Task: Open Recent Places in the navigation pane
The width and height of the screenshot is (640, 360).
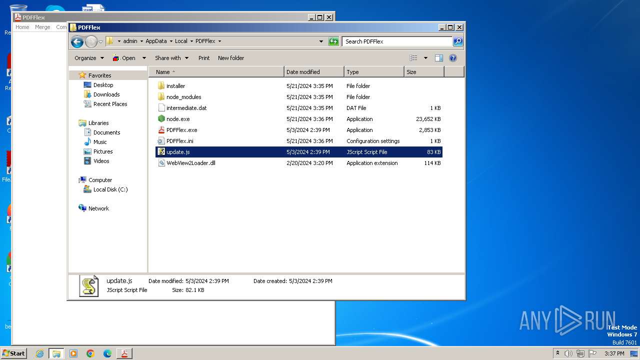Action: [110, 104]
